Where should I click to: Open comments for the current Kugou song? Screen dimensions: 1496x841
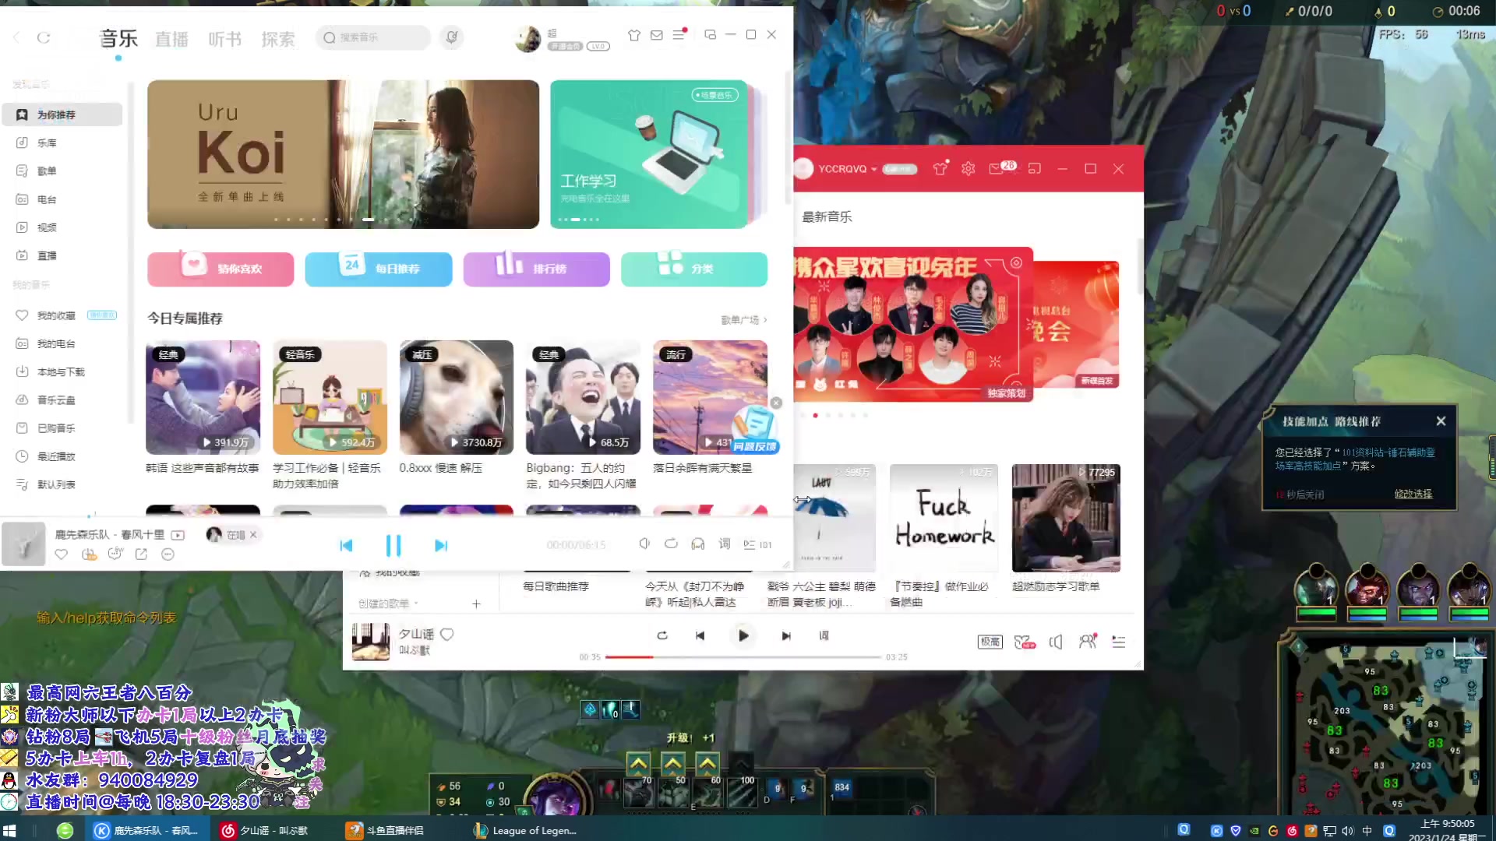point(115,554)
